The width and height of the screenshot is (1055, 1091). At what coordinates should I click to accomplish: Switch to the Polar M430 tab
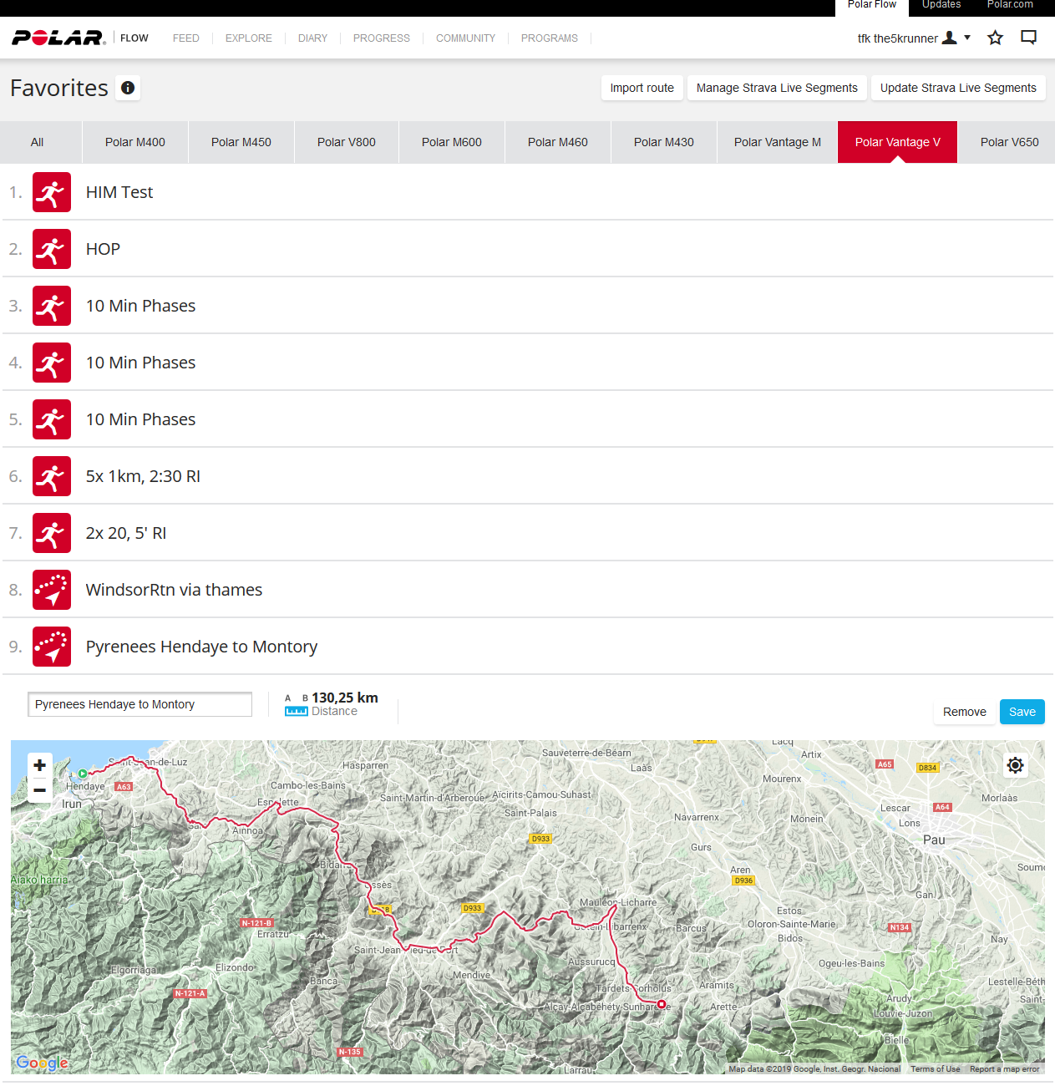tap(664, 142)
